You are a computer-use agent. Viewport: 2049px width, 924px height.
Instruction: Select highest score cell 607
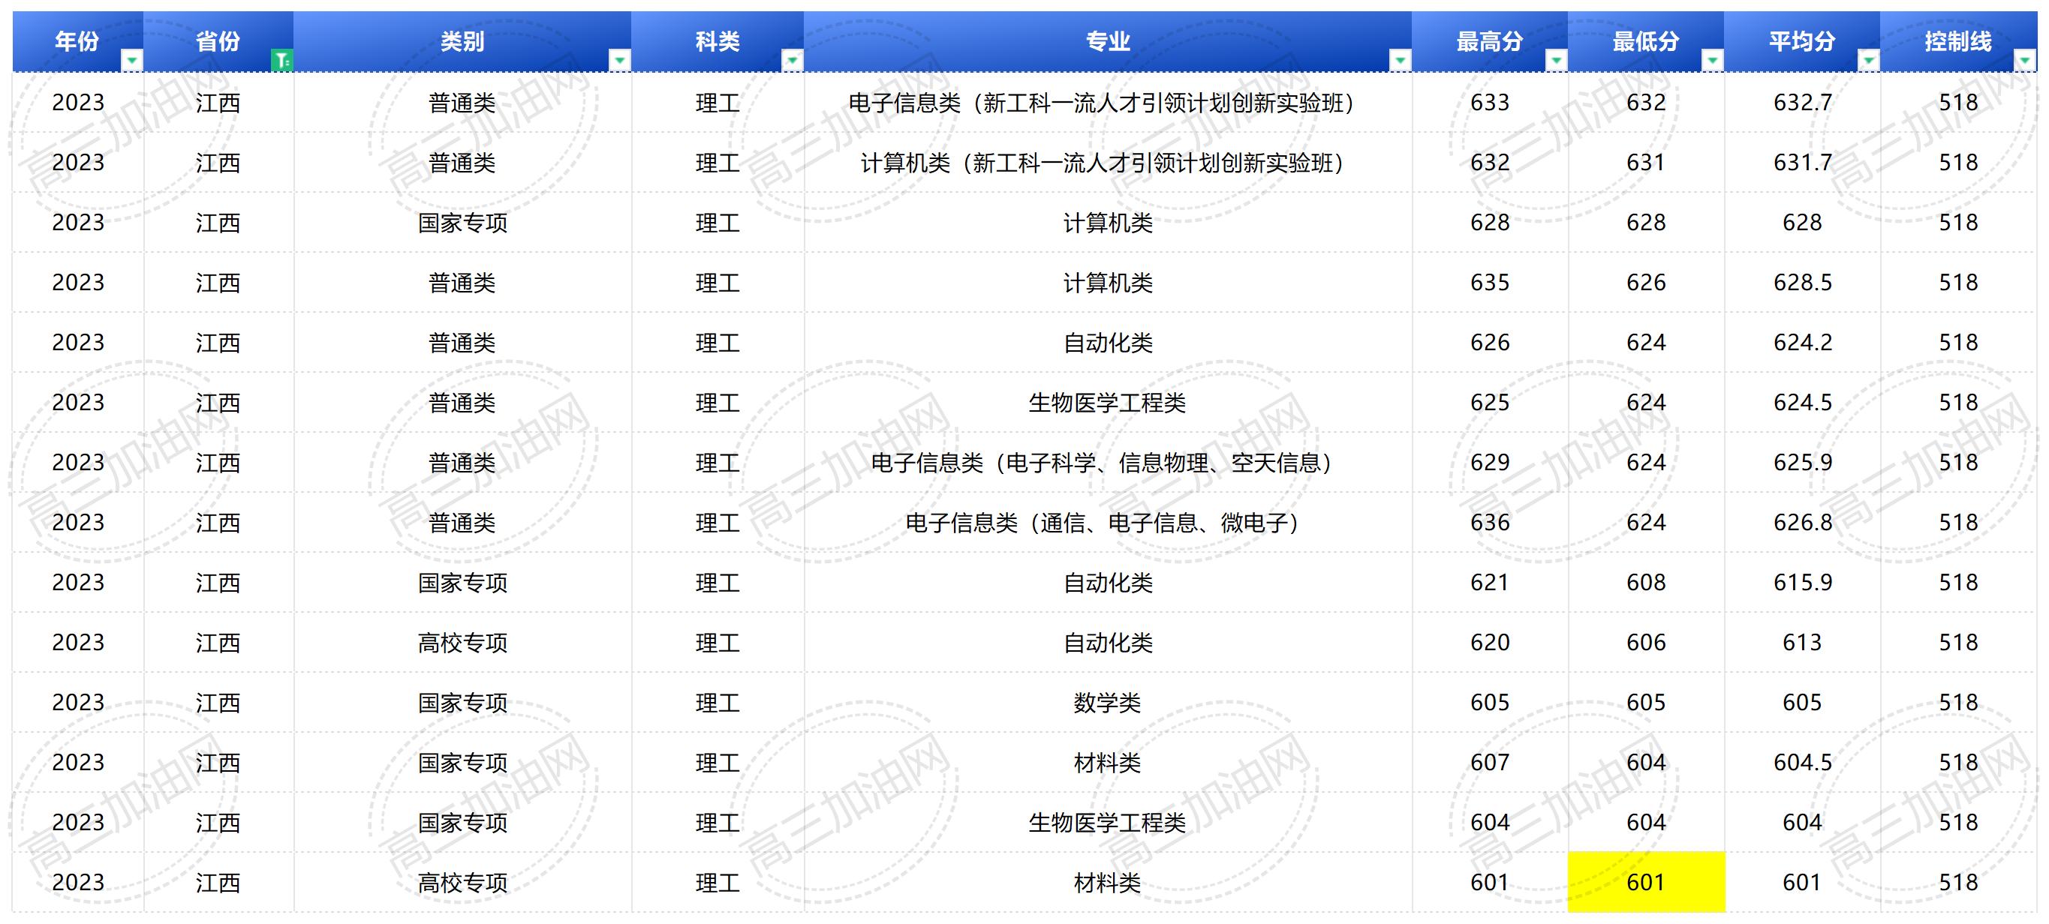[x=1490, y=763]
